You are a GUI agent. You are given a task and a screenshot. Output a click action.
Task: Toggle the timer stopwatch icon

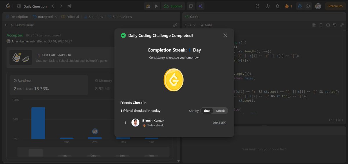(300, 6)
